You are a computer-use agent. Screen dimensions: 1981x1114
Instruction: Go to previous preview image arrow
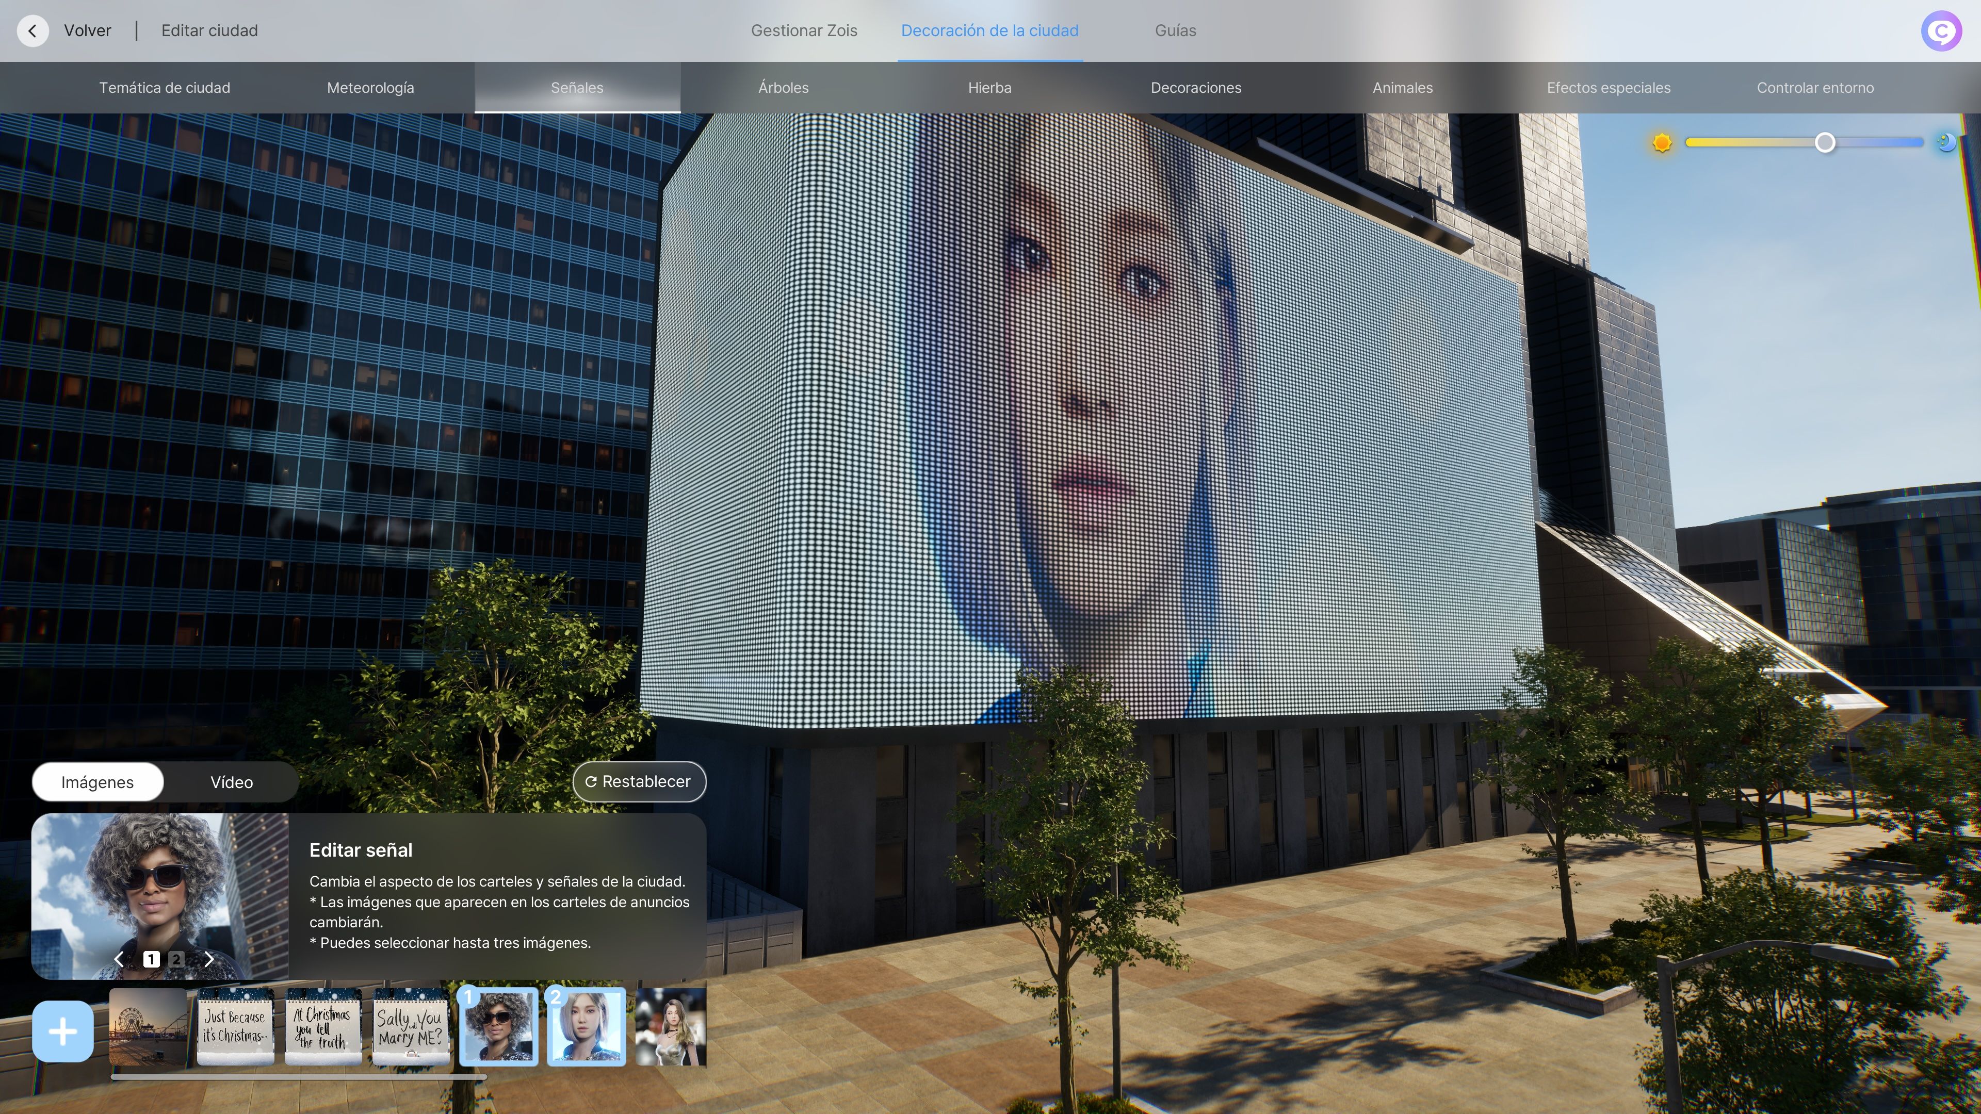[x=119, y=959]
